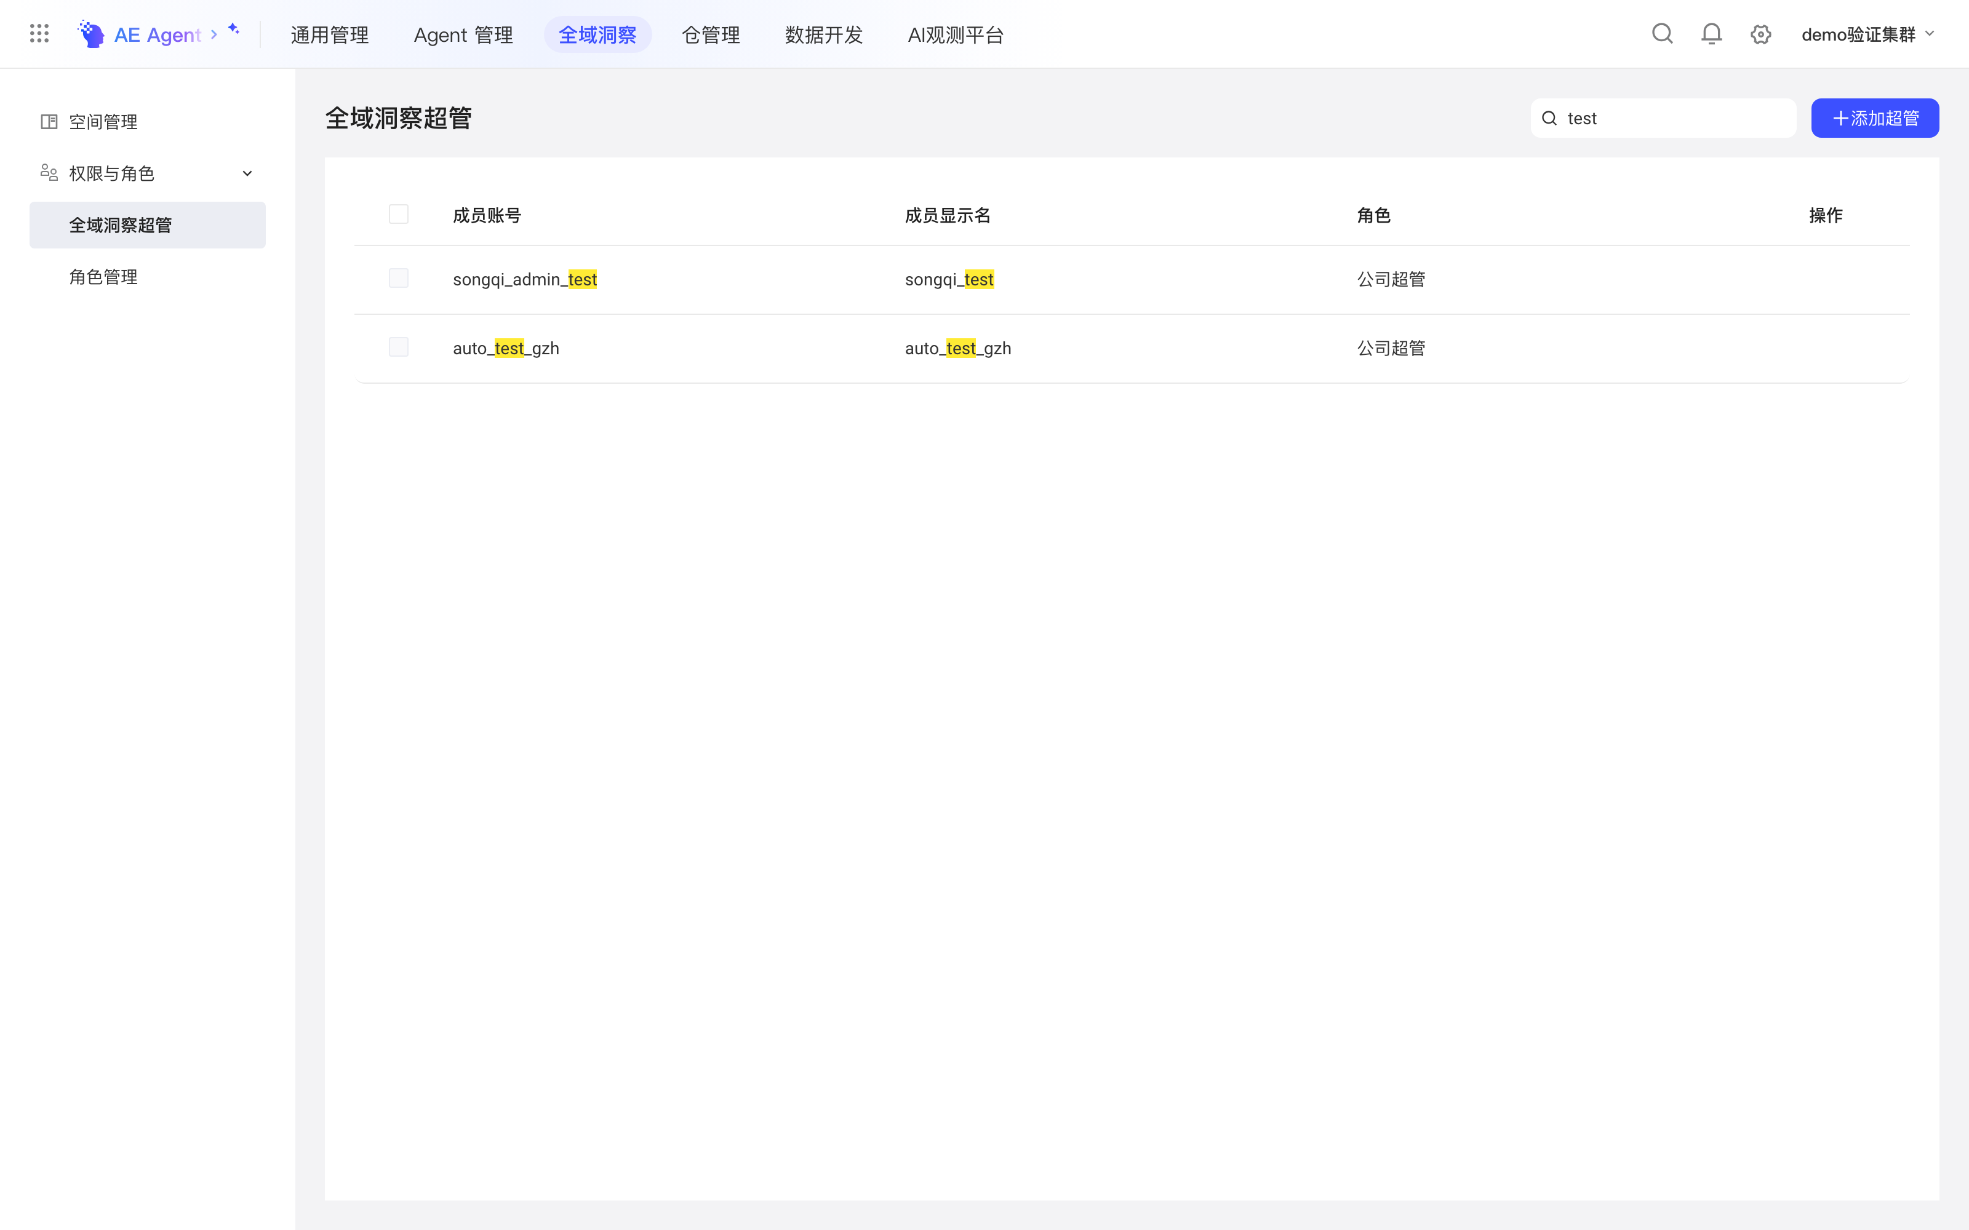
Task: Open the AI观测平台 tab
Action: (956, 35)
